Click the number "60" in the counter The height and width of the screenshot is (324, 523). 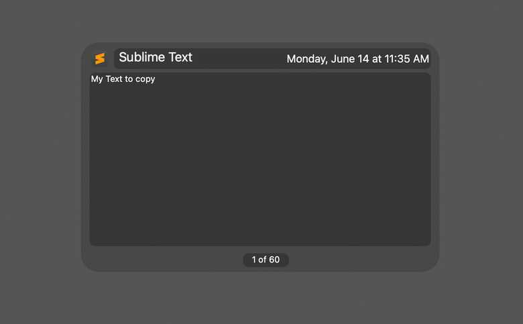pyautogui.click(x=274, y=260)
